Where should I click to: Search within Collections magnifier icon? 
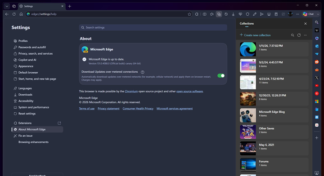point(292,35)
